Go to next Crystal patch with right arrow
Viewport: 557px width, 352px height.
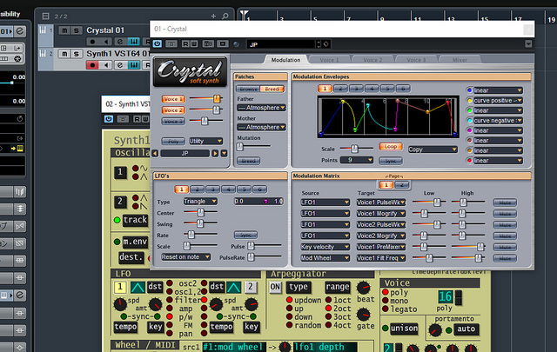215,153
